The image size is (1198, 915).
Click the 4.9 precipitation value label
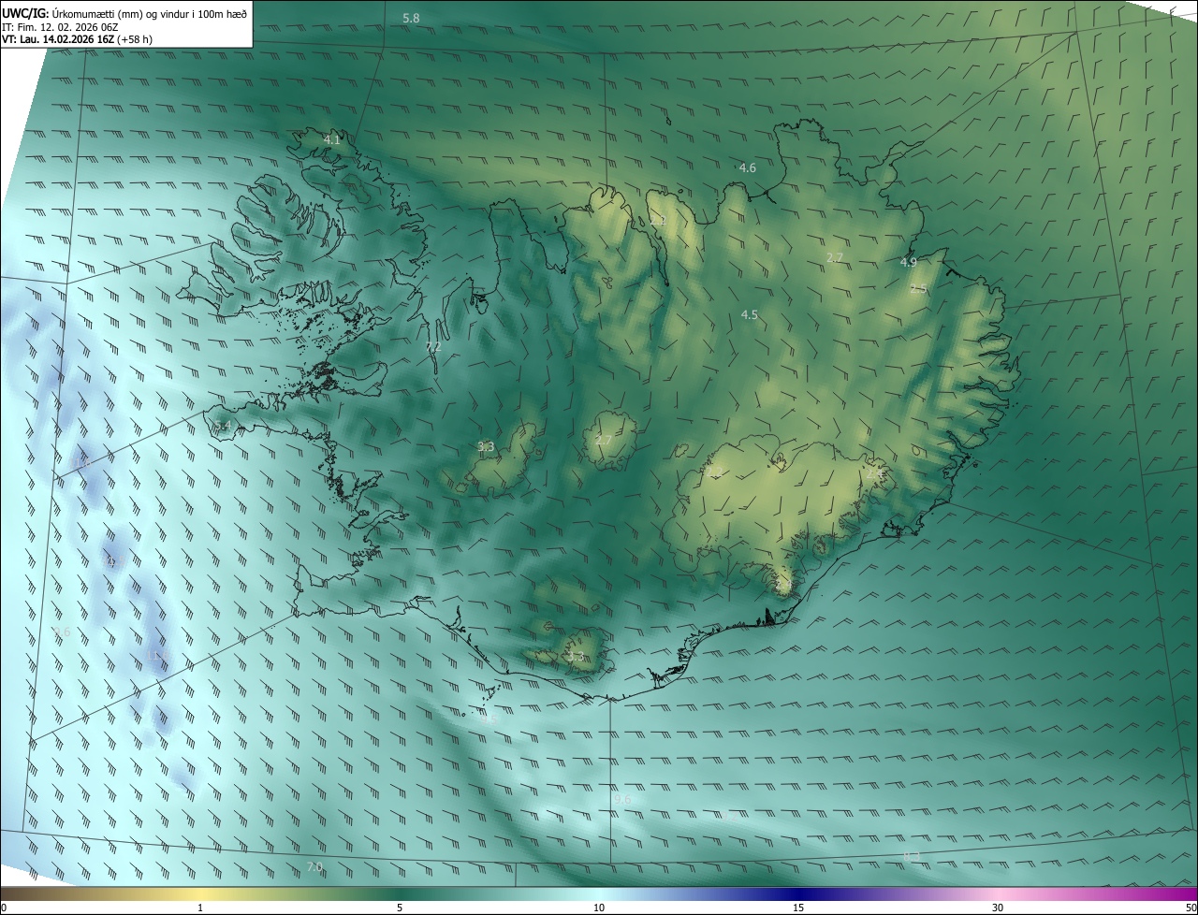(908, 263)
